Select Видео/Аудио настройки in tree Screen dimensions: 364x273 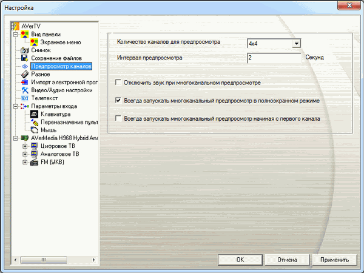62,90
